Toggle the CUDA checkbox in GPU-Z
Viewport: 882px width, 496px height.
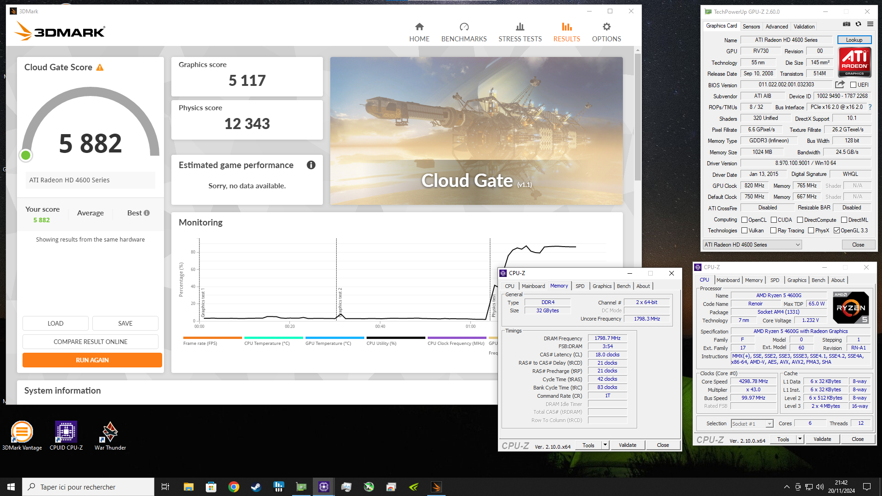[x=774, y=220]
